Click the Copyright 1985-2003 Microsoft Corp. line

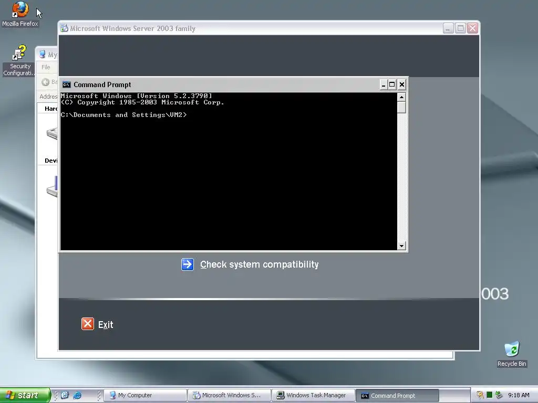point(142,102)
